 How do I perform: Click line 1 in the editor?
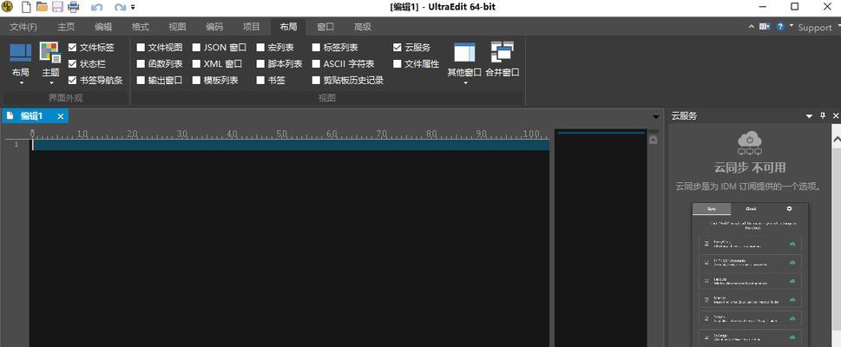pos(290,145)
